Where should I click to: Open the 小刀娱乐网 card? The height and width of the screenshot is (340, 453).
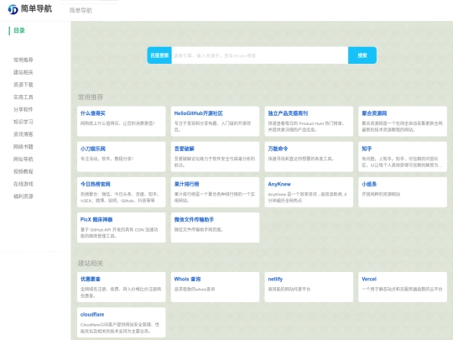(x=122, y=157)
